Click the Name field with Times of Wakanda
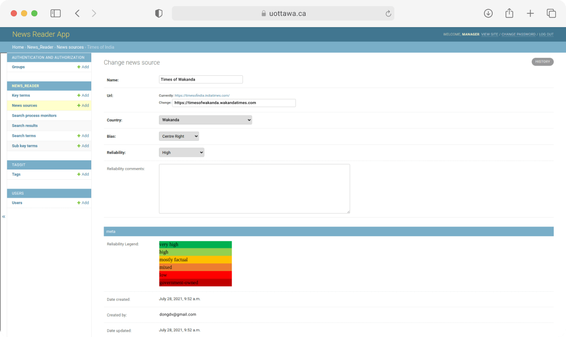This screenshot has height=337, width=566. coord(200,79)
